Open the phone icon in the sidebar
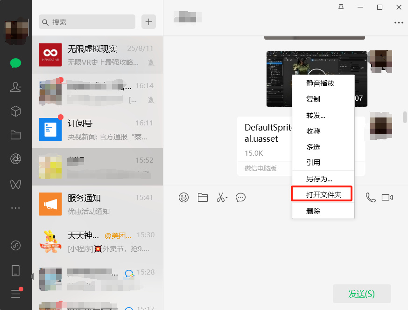Viewport: 408px width, 310px height. click(x=15, y=270)
